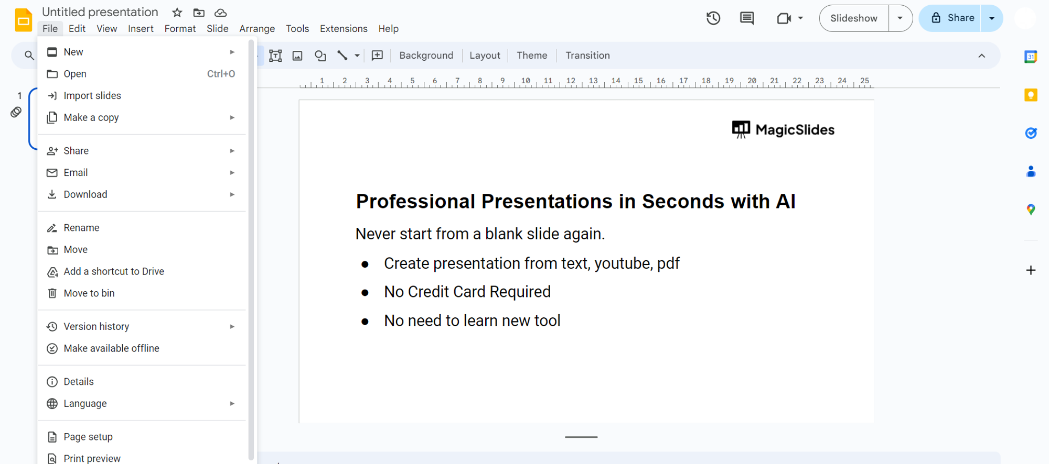Choose Add a shortcut to Drive
Image resolution: width=1049 pixels, height=464 pixels.
click(142, 271)
